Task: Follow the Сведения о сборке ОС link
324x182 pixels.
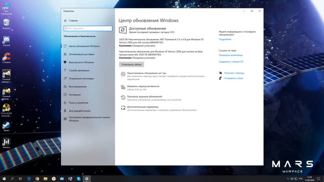Action: pos(231,61)
